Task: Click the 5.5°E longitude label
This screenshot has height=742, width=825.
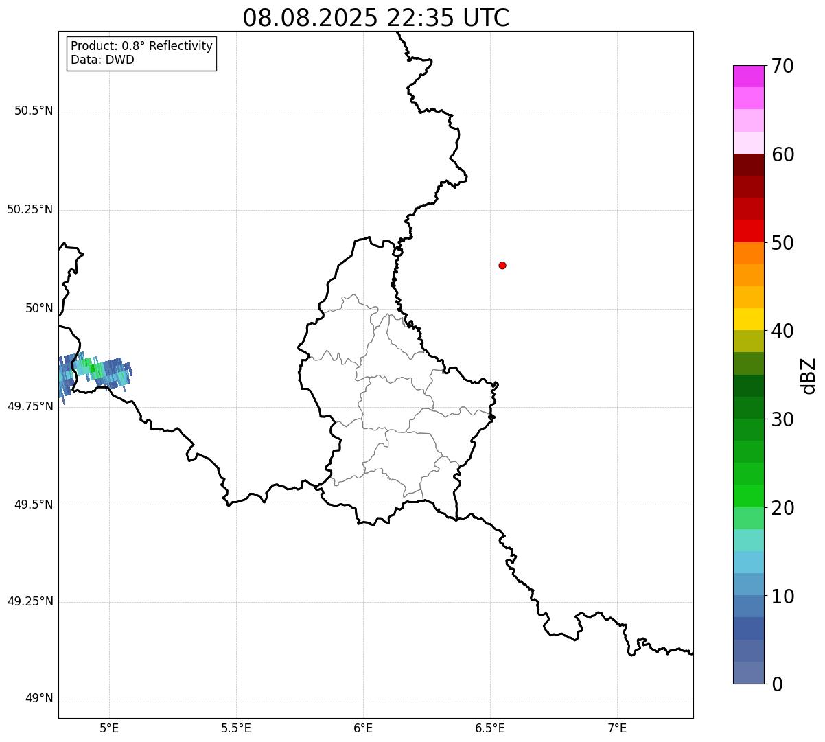Action: coord(237,728)
